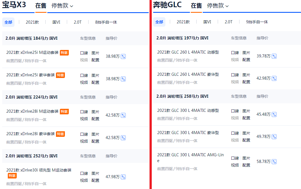Viewport: 301px width, 189px height.
Task: Click calculator icon next to 49.78万 price
Action: click(x=274, y=137)
